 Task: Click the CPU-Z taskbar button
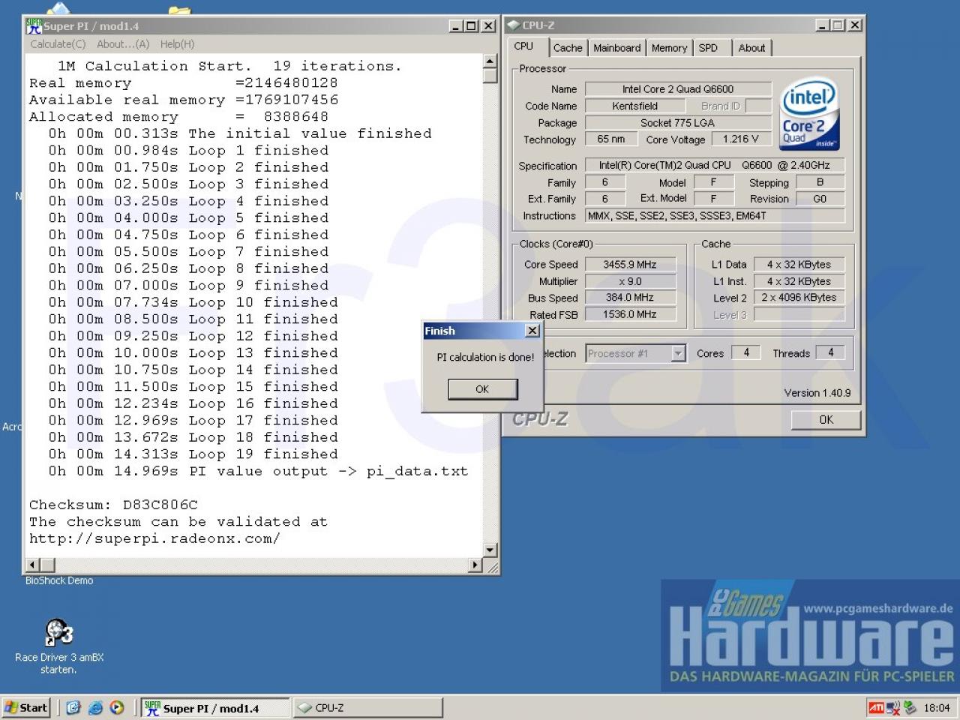point(367,708)
